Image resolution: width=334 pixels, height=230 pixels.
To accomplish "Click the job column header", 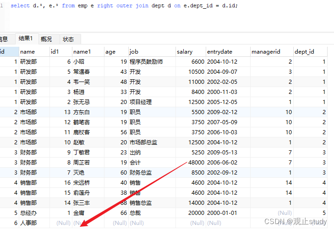I will tap(152, 51).
